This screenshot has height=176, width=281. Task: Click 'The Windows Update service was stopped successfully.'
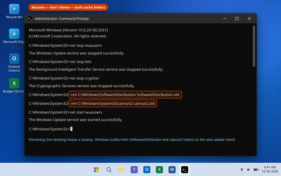77,53
